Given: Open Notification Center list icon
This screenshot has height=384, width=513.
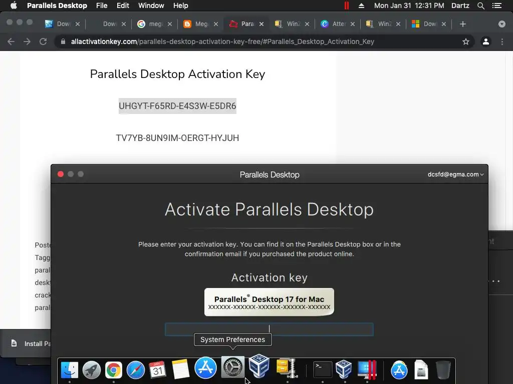Looking at the screenshot, I should point(497,5).
